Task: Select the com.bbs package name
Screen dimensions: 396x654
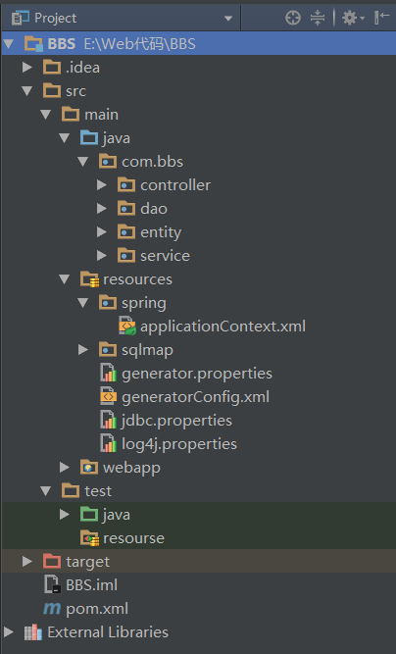Action: tap(152, 162)
